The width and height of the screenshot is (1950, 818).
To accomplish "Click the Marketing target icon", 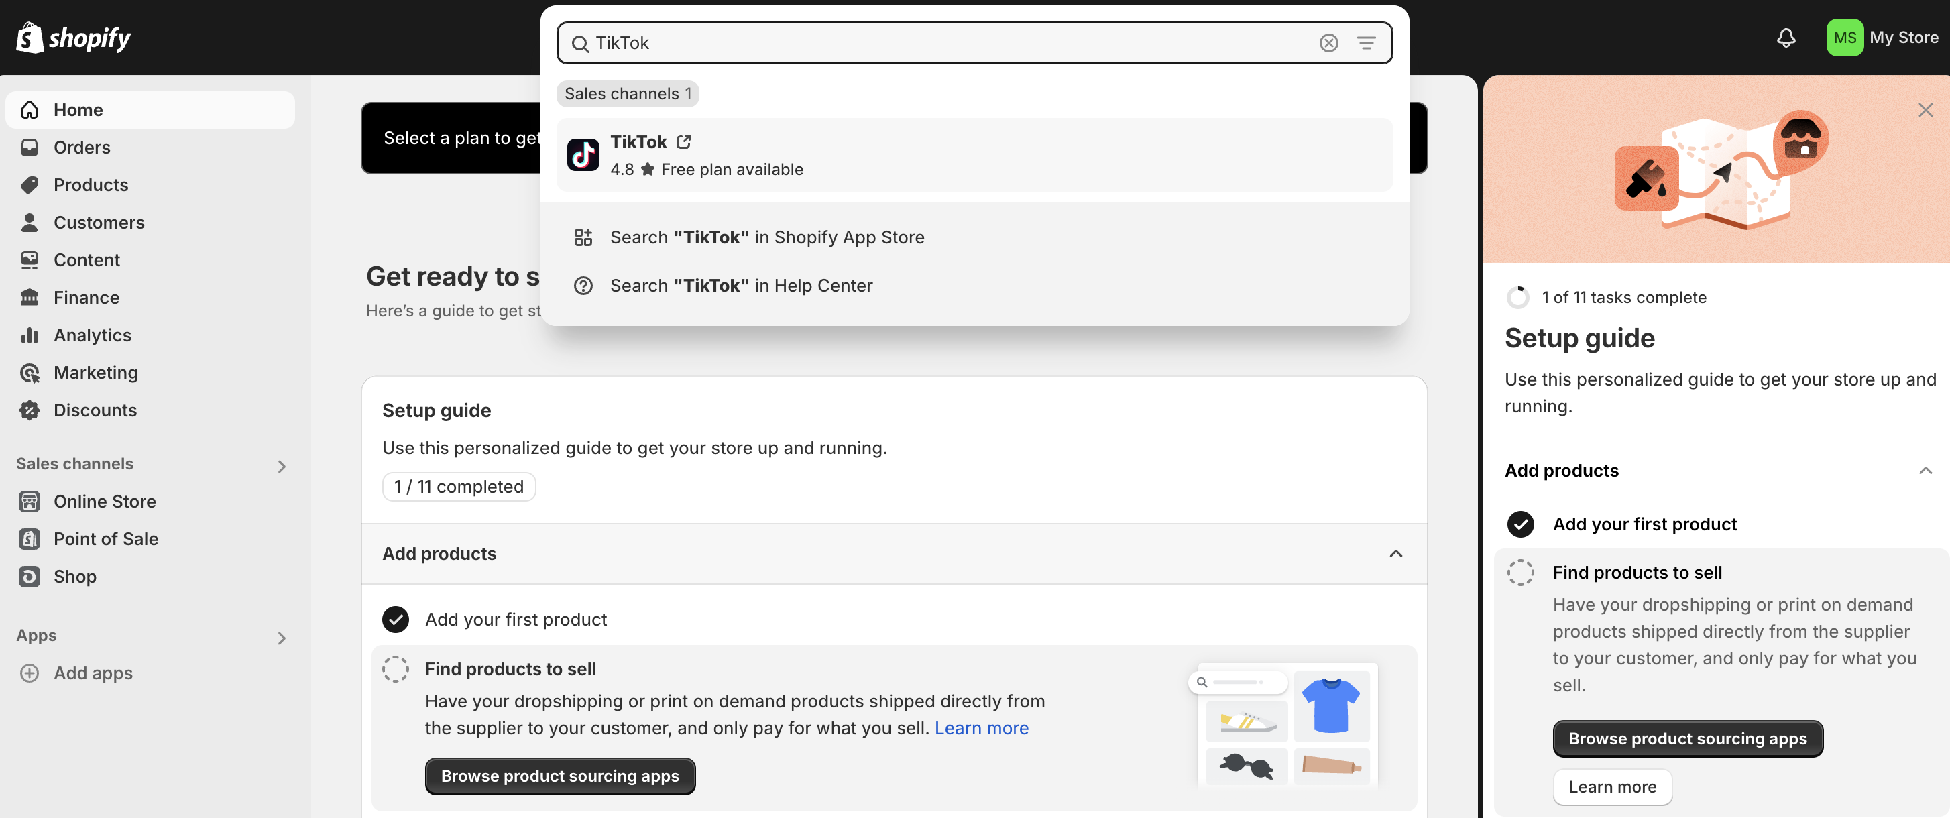I will pos(30,372).
